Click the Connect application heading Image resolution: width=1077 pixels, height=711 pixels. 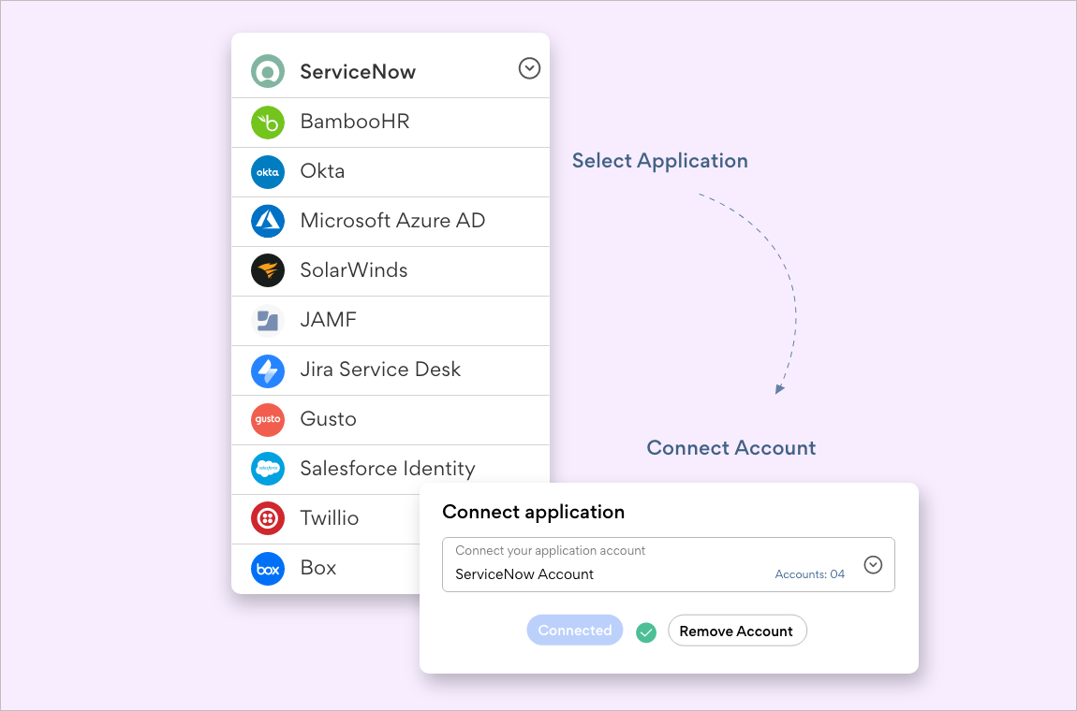pos(534,512)
